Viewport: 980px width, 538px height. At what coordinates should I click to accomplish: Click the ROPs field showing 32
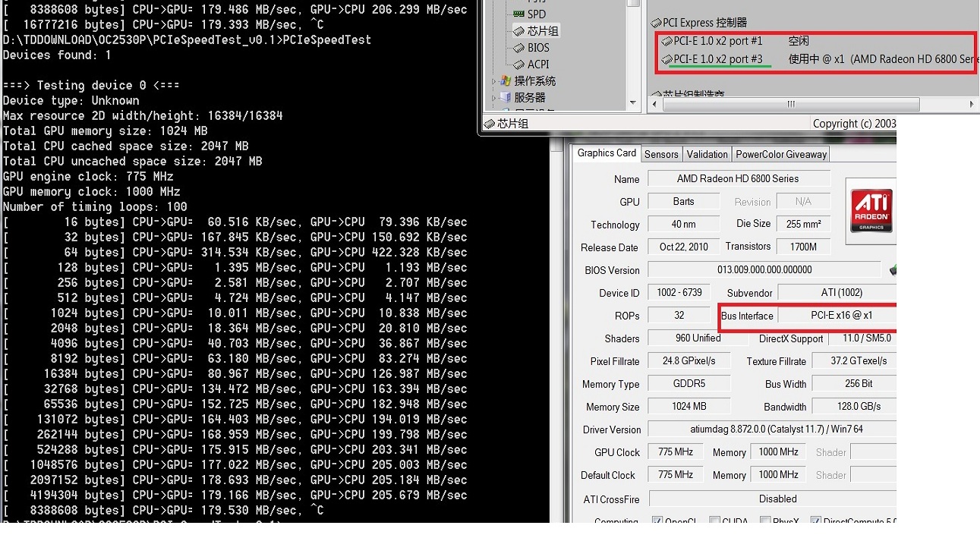coord(679,315)
